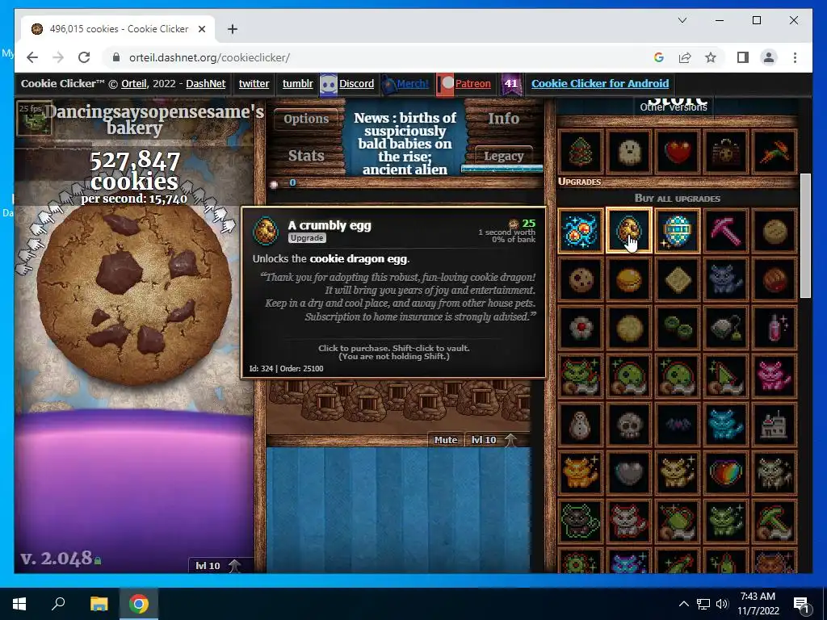Open the Other versions dropdown
The image size is (827, 620).
674,107
